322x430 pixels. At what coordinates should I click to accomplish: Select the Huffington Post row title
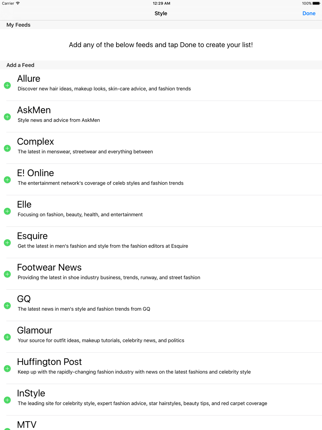pyautogui.click(x=49, y=362)
